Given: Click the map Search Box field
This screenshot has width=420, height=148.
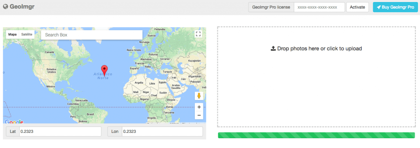Looking at the screenshot, I should coord(91,35).
